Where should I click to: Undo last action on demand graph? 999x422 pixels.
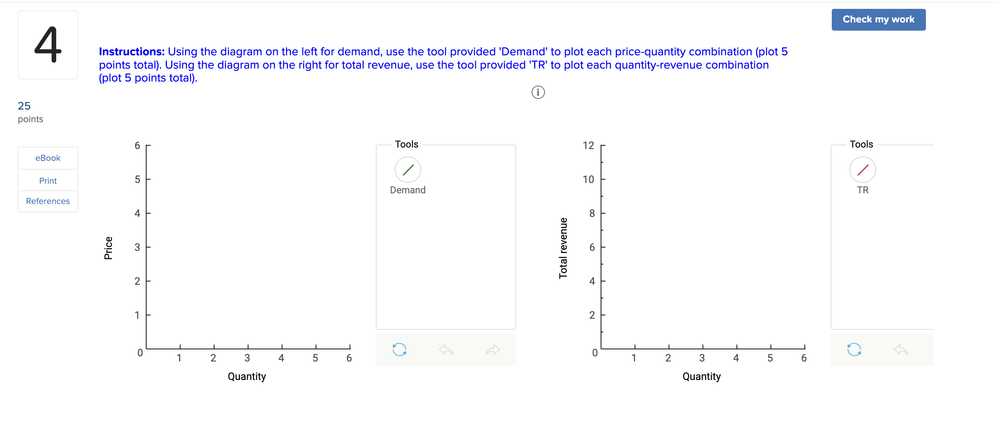[446, 350]
